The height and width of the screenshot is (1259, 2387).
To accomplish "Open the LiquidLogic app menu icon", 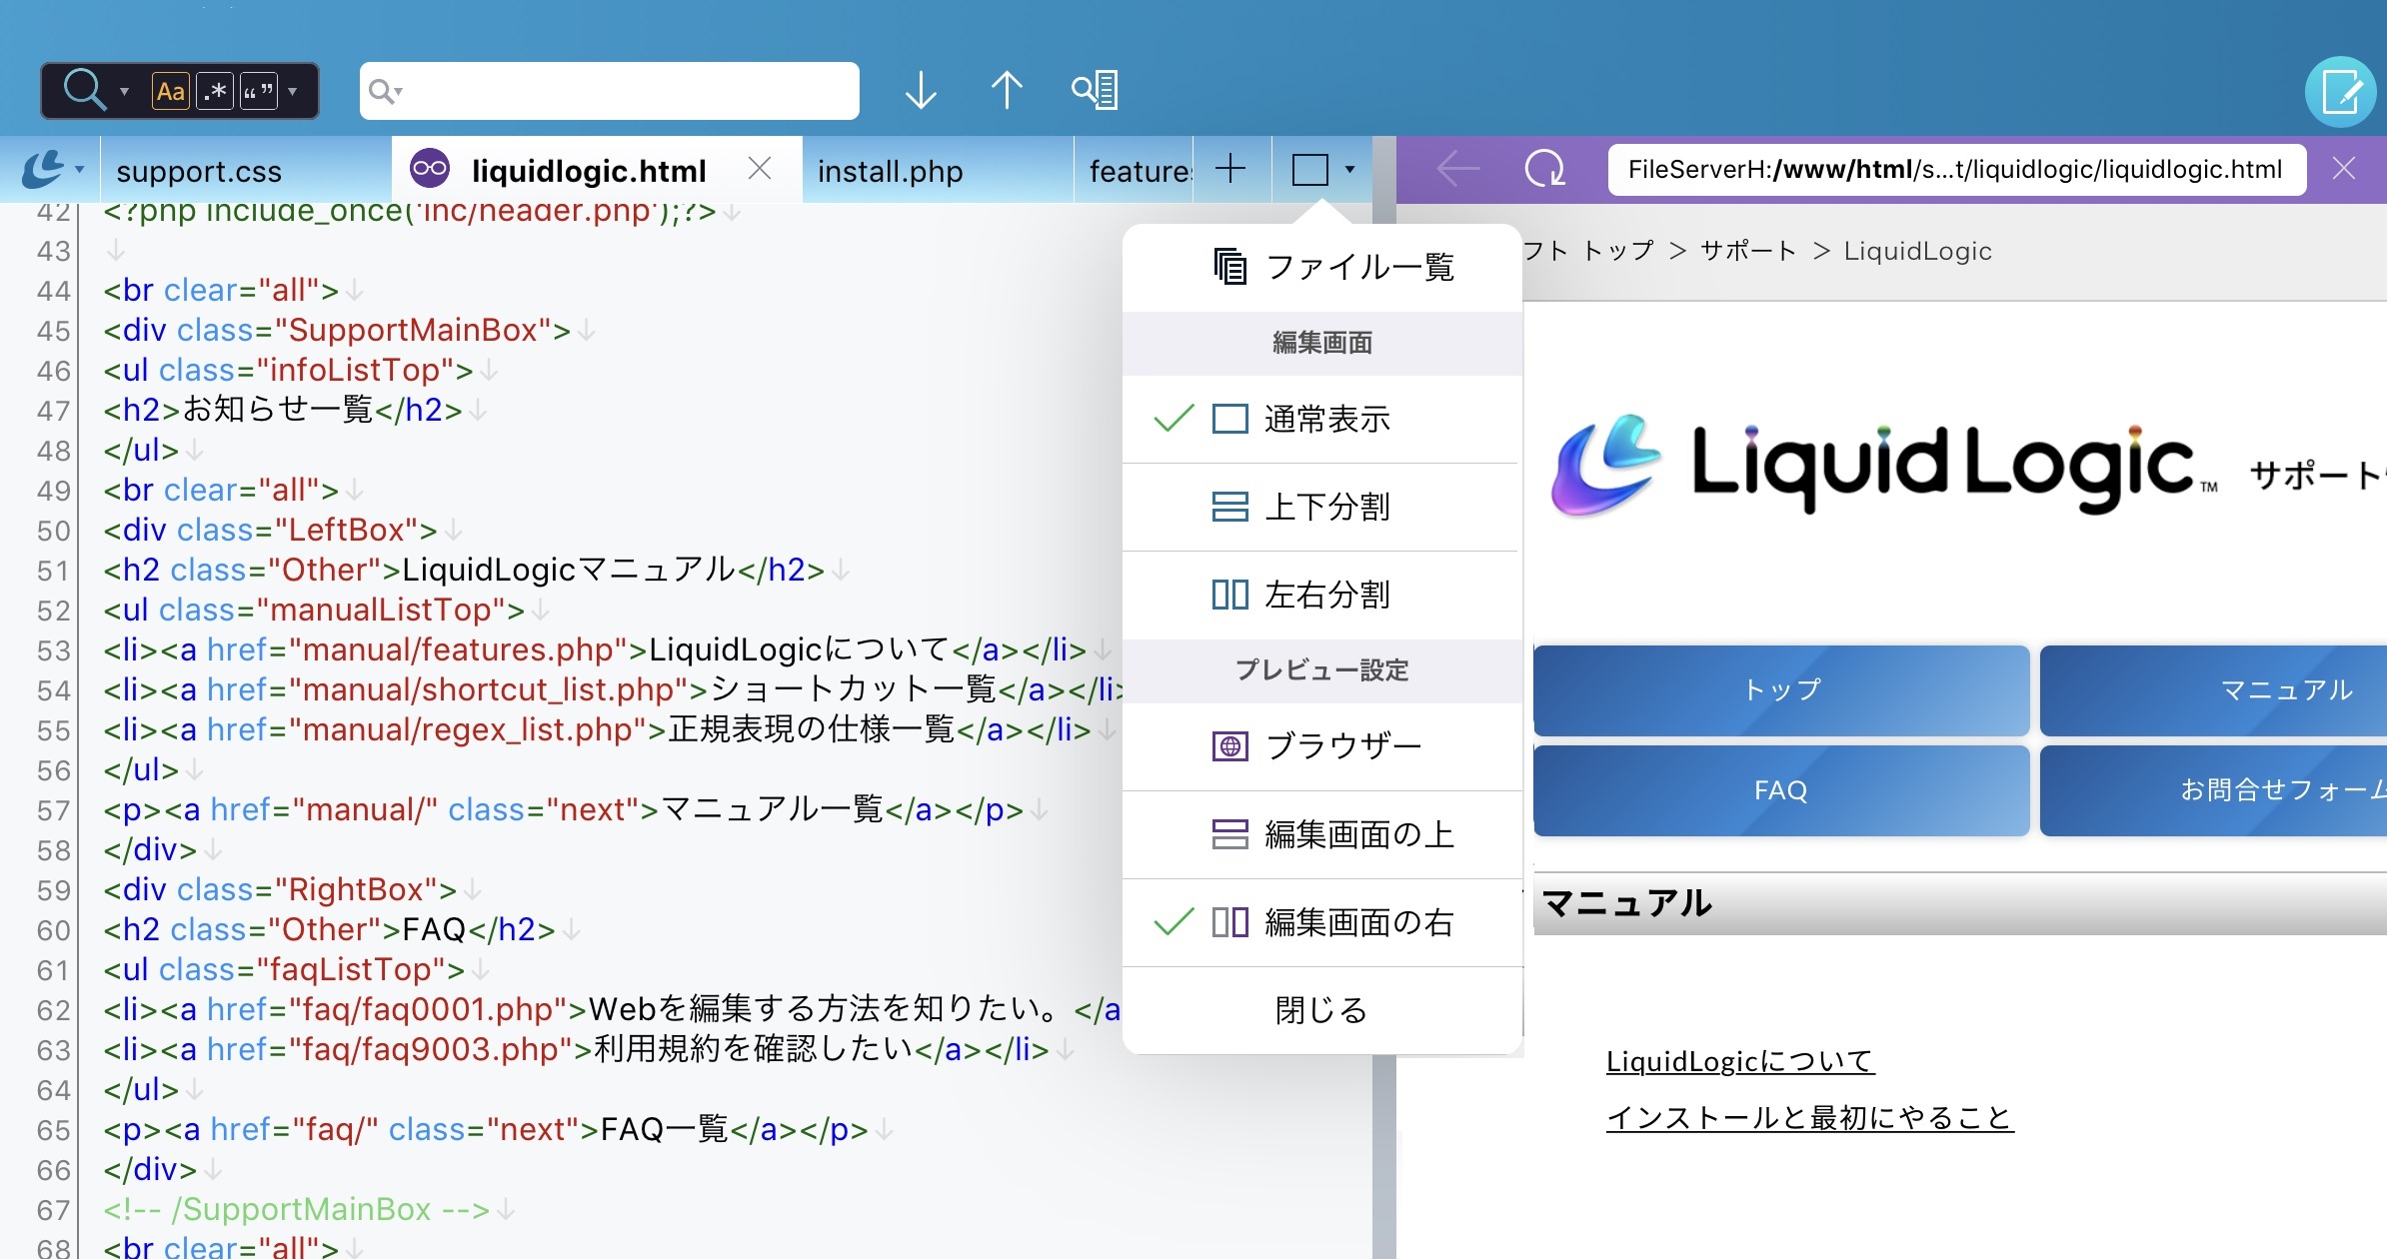I will point(43,169).
